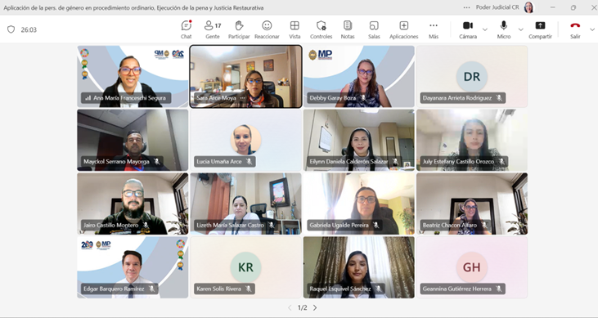Click the meeting title in title bar
The width and height of the screenshot is (598, 318).
(x=133, y=7)
